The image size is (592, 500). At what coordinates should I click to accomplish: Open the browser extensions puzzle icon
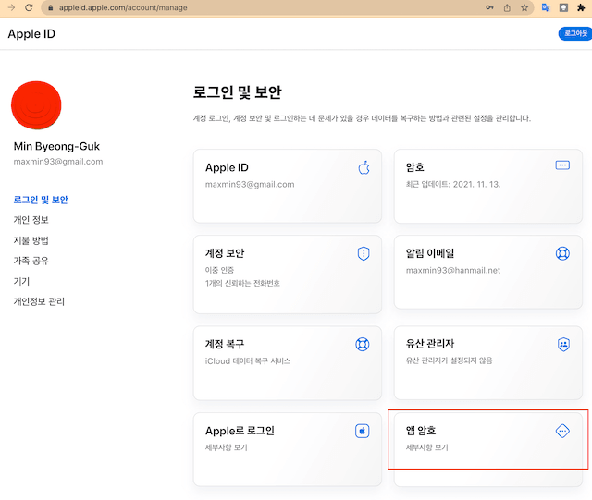click(581, 7)
